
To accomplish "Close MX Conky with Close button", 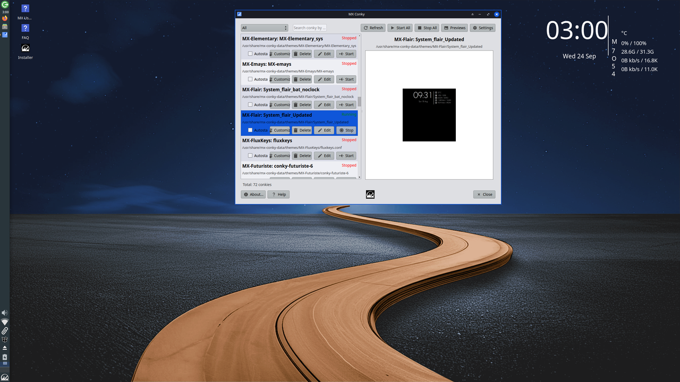I will pyautogui.click(x=484, y=195).
